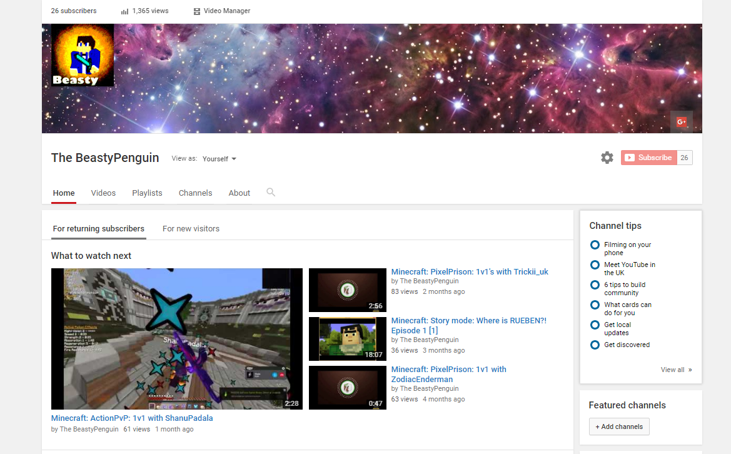Open Story mode Where is RUEBEN link

click(468, 325)
